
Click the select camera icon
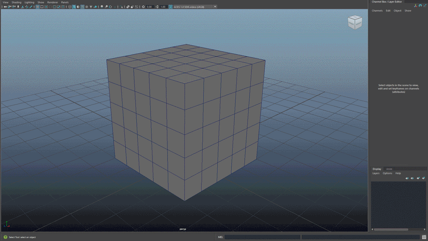coord(5,7)
